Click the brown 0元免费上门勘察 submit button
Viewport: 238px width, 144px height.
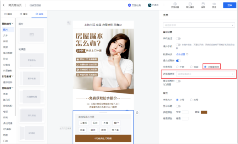(x=103, y=138)
